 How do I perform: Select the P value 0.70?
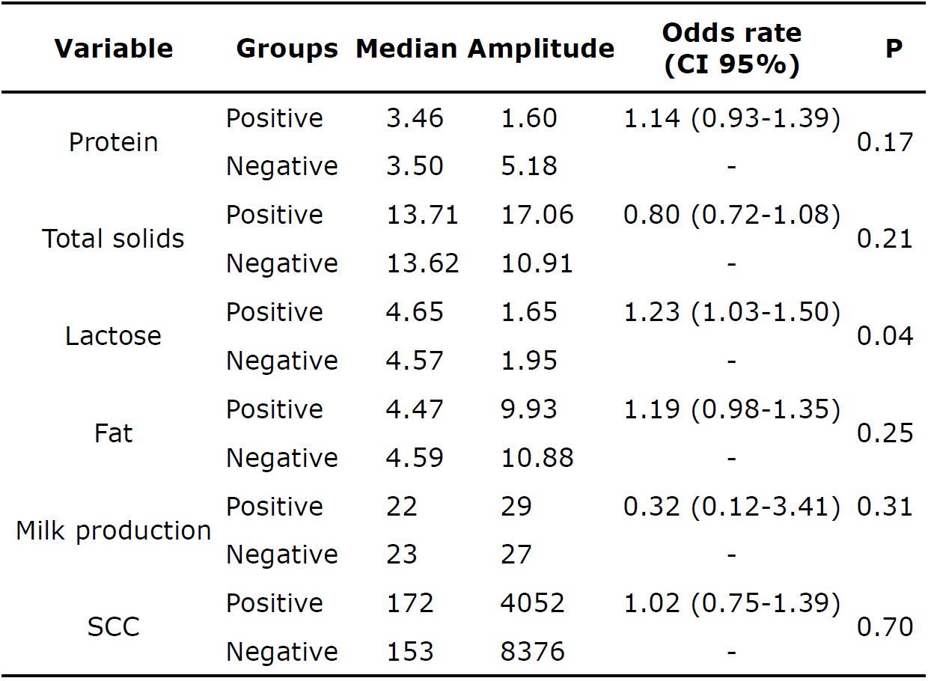point(885,627)
